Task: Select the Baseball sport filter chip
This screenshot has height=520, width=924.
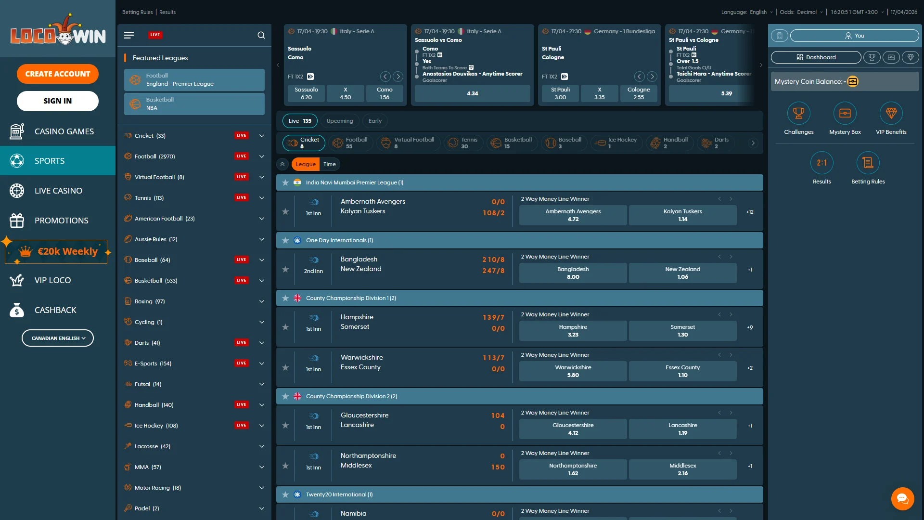Action: [565, 143]
